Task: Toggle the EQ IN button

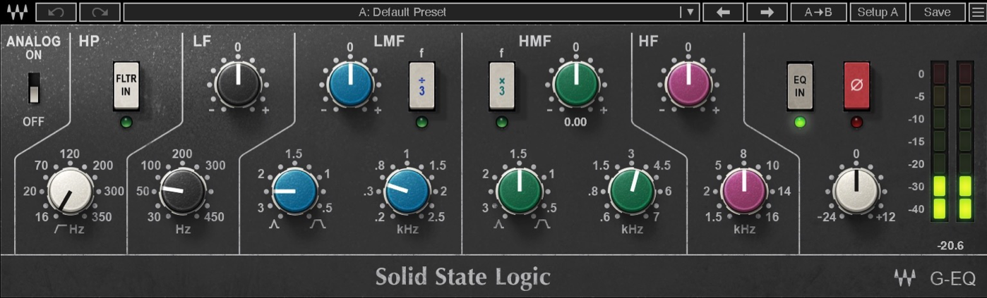Action: coord(801,85)
